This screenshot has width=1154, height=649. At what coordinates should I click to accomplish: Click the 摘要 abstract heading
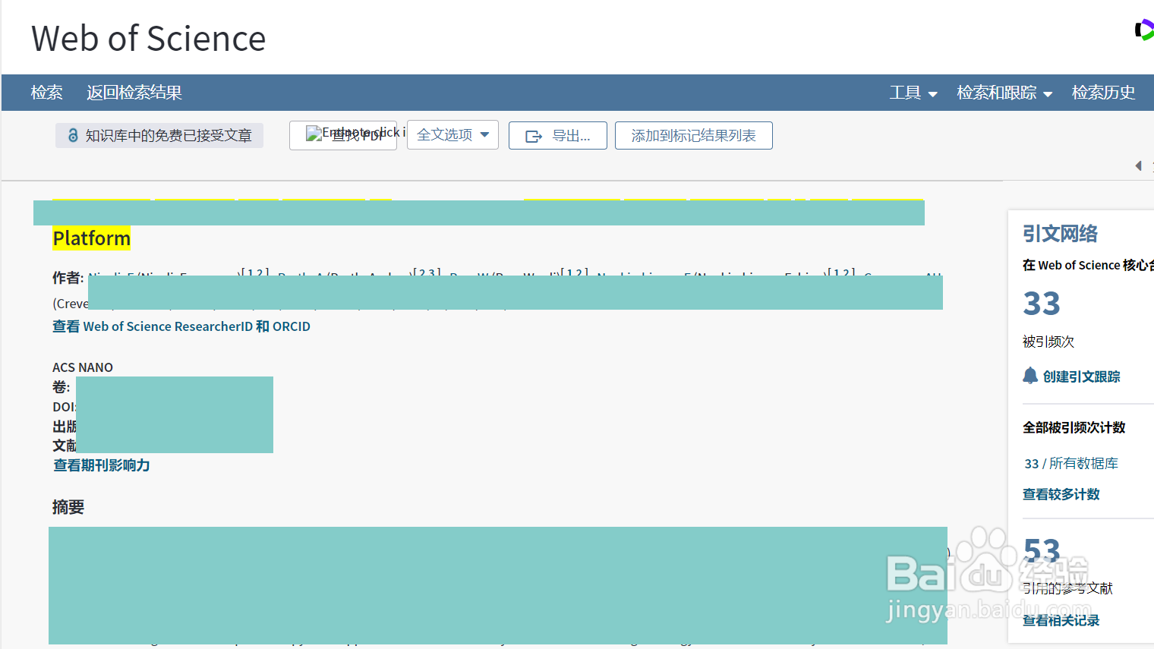click(68, 507)
